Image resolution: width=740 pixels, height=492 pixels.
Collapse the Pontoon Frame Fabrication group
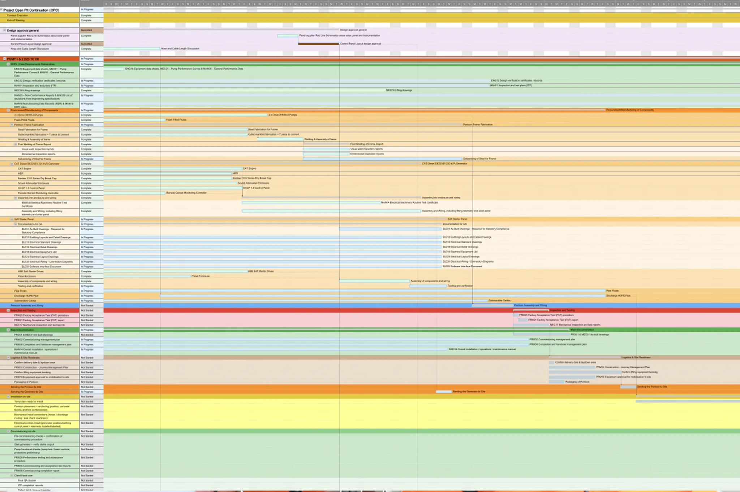click(12, 125)
